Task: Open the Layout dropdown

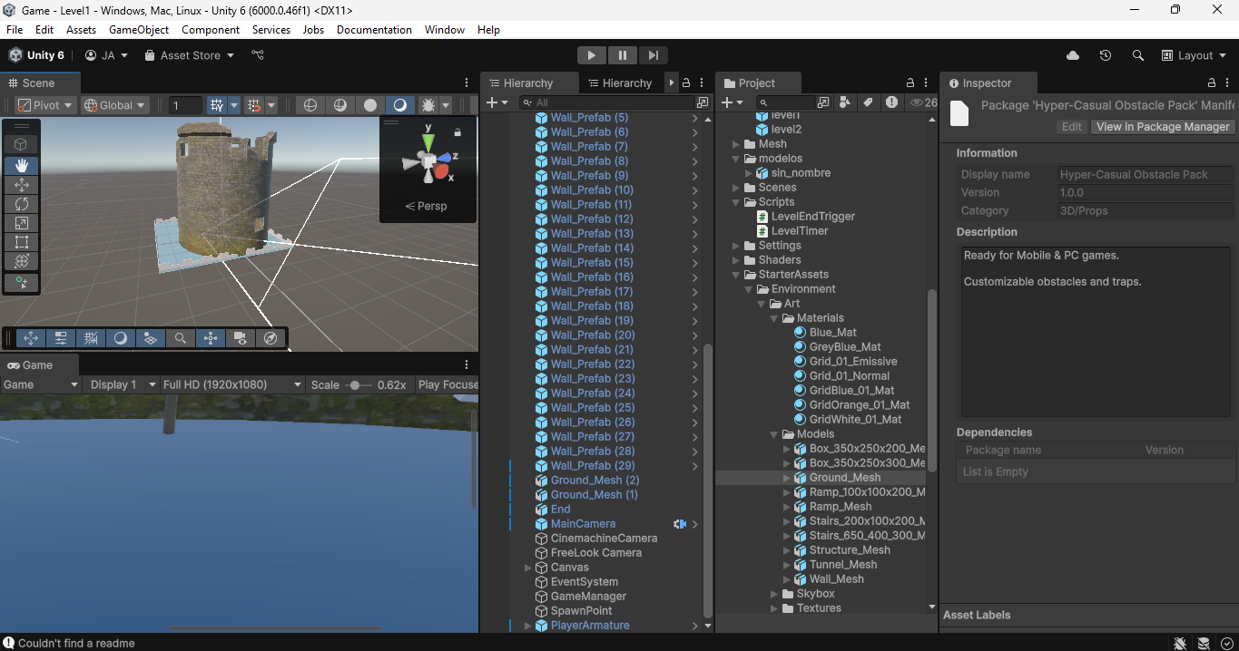Action: [x=1194, y=55]
